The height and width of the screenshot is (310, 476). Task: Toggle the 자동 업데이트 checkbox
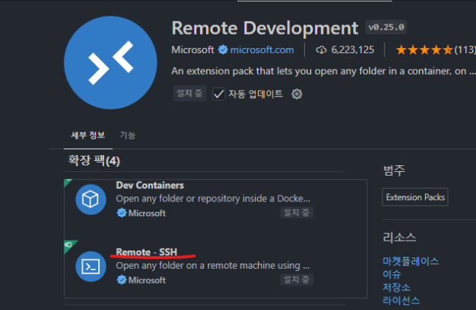click(218, 94)
